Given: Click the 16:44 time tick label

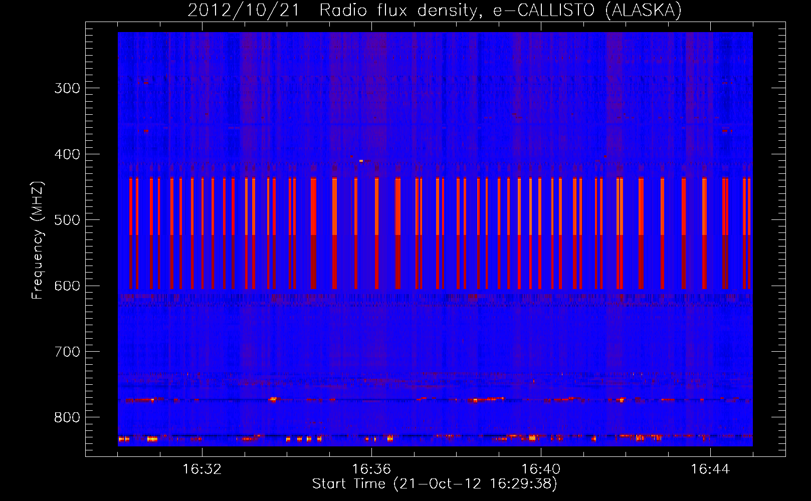Looking at the screenshot, I should coord(710,469).
